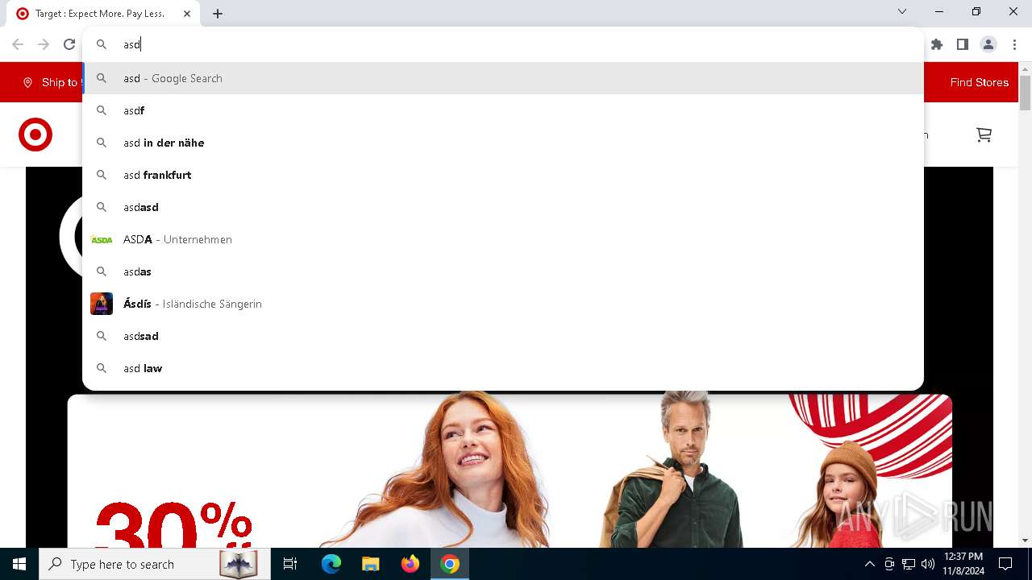Select 'asd - Google Search' suggestion
The height and width of the screenshot is (580, 1032).
(503, 78)
